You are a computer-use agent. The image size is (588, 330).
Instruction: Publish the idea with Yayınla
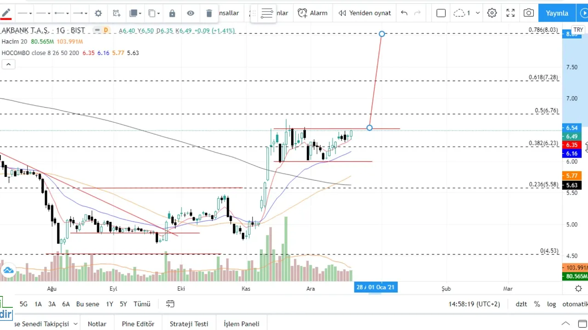click(x=557, y=13)
